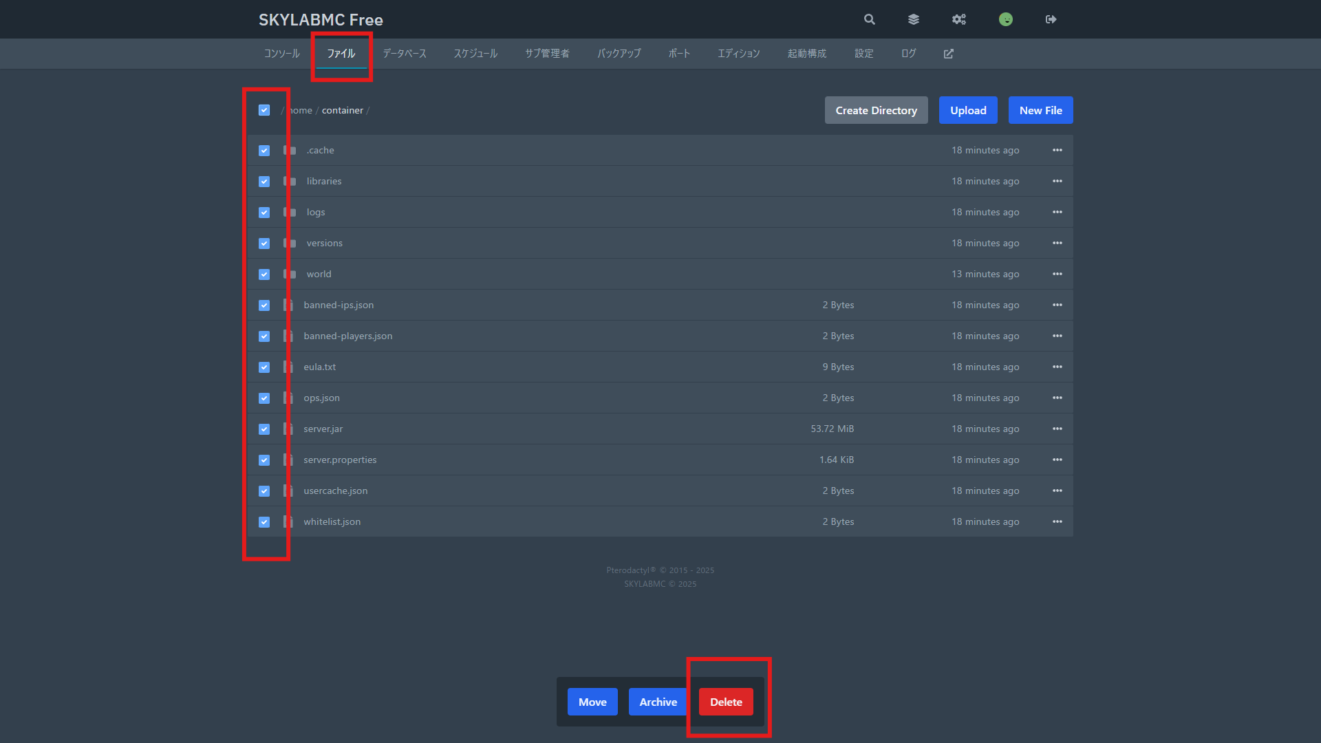The height and width of the screenshot is (743, 1321).
Task: Open three-dot menu for server.properties
Action: 1057,460
